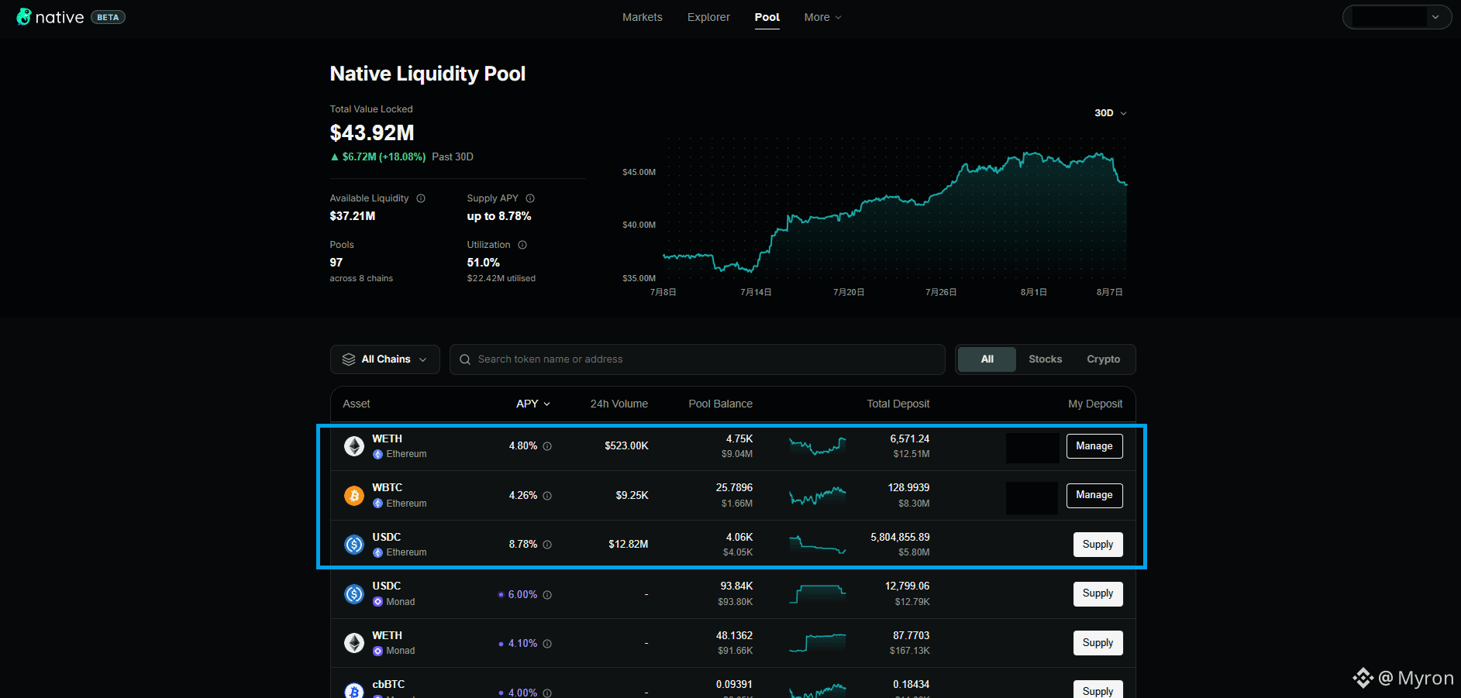
Task: Show APY info for WBTC 4.26%
Action: [x=547, y=496]
